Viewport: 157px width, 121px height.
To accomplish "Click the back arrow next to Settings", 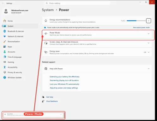I will [3, 3].
